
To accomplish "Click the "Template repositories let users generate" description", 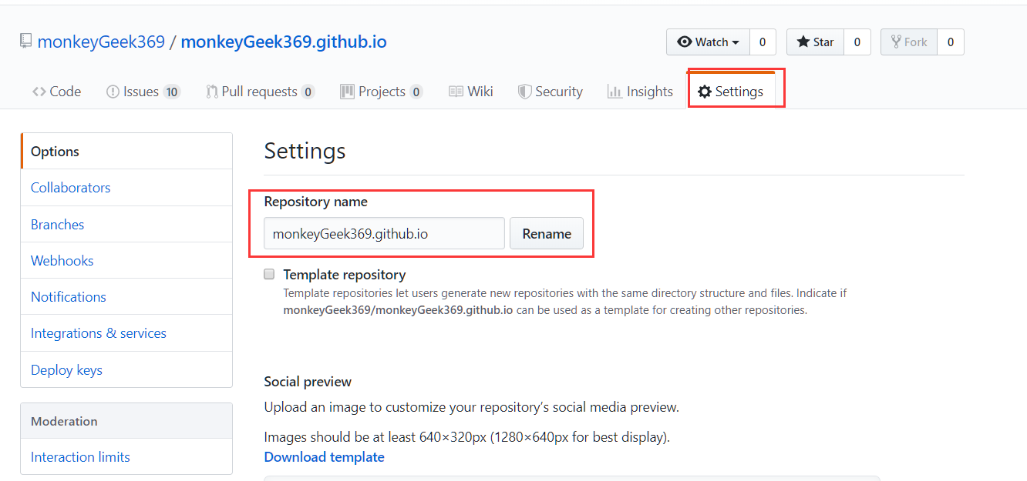I will pyautogui.click(x=565, y=302).
